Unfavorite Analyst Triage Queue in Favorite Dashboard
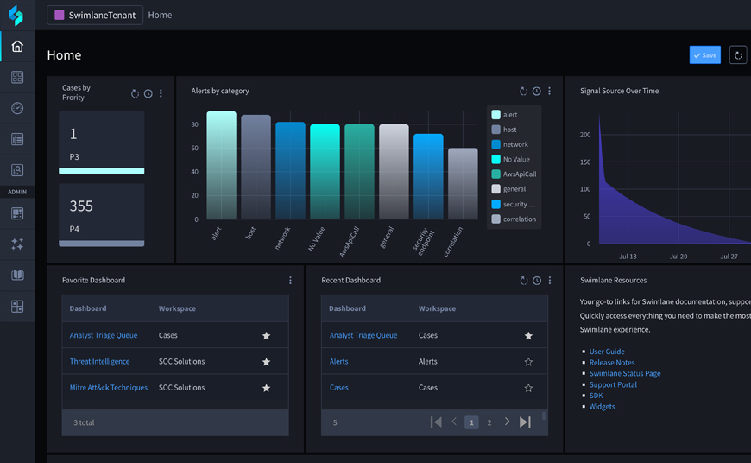The image size is (751, 463). (x=266, y=335)
